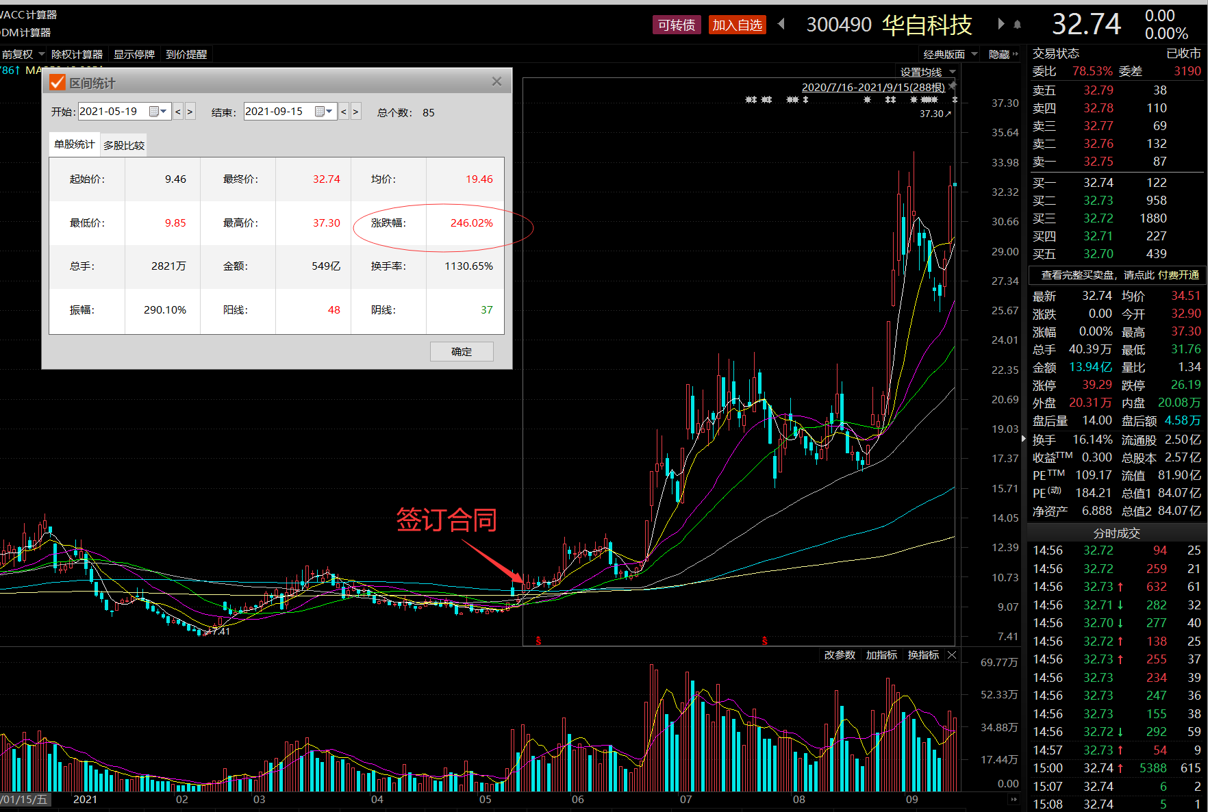Viewport: 1208px width, 812px height.
Task: Click the fast-forward arrows on the timeline
Action: point(1014,799)
